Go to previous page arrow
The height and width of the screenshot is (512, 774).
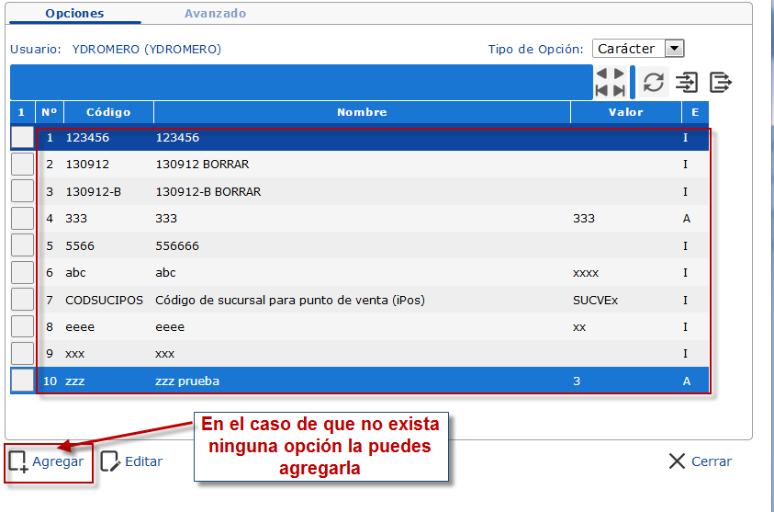click(x=601, y=74)
